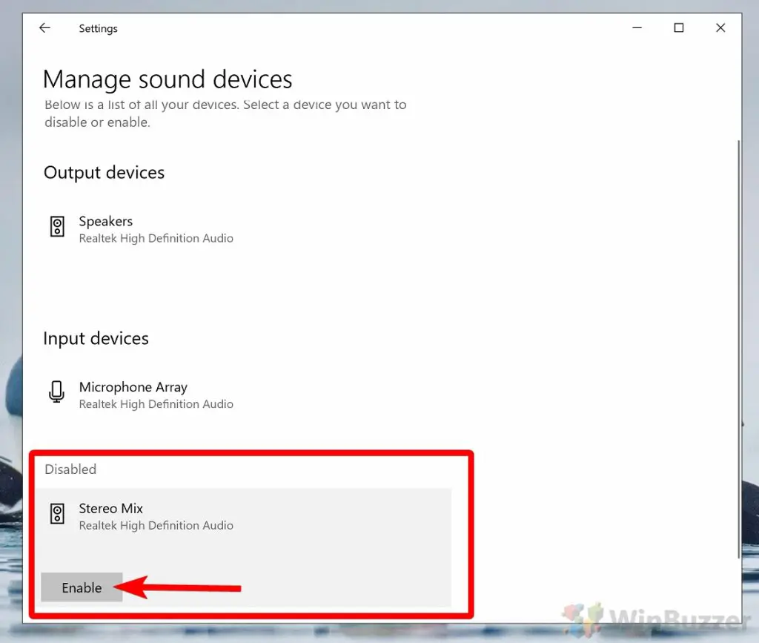The height and width of the screenshot is (643, 759).
Task: Click the Input devices section heading
Action: coord(96,338)
